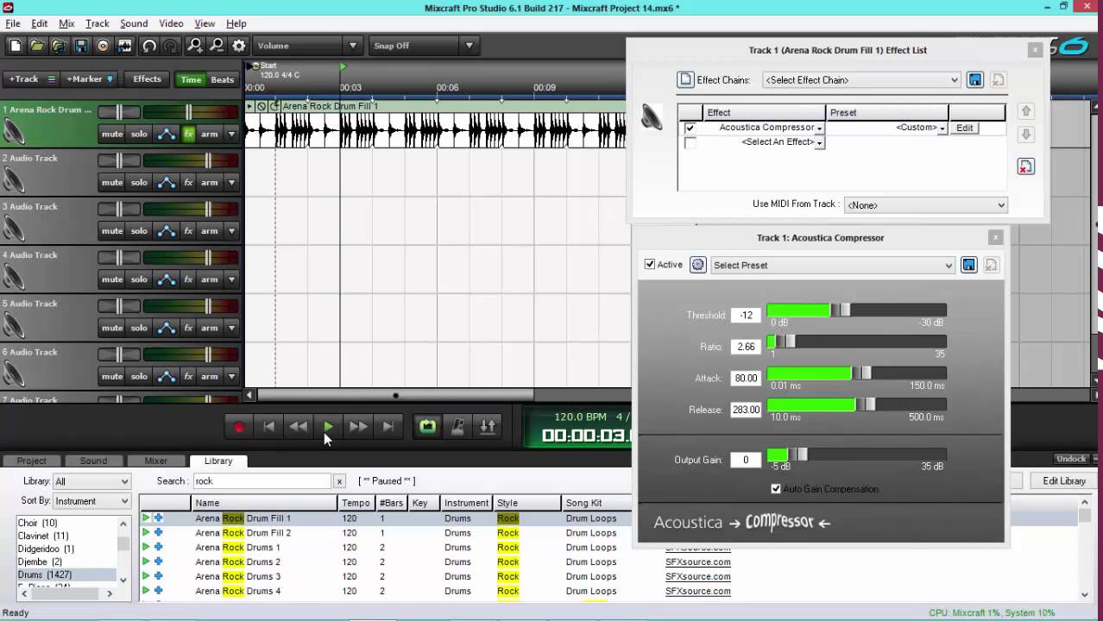
Task: Open the Mix menu
Action: 66,23
